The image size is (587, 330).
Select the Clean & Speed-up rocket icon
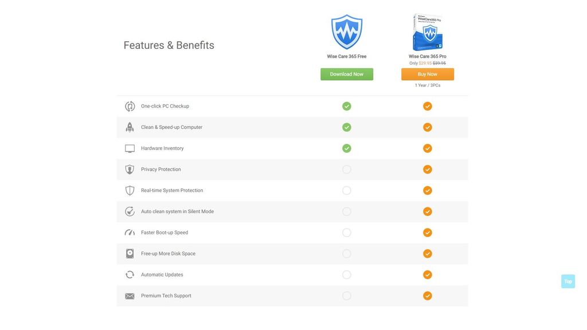[130, 127]
